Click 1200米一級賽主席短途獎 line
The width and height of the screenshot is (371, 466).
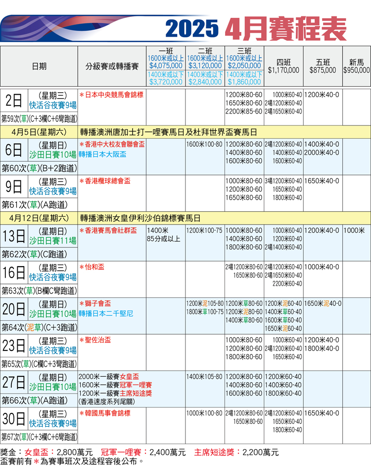[115, 393]
